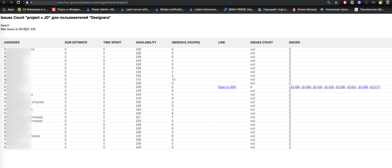Open the 'Power Admin | Atl...' bookmark

(101, 10)
